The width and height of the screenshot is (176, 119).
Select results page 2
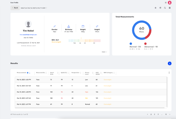[x=154, y=114]
